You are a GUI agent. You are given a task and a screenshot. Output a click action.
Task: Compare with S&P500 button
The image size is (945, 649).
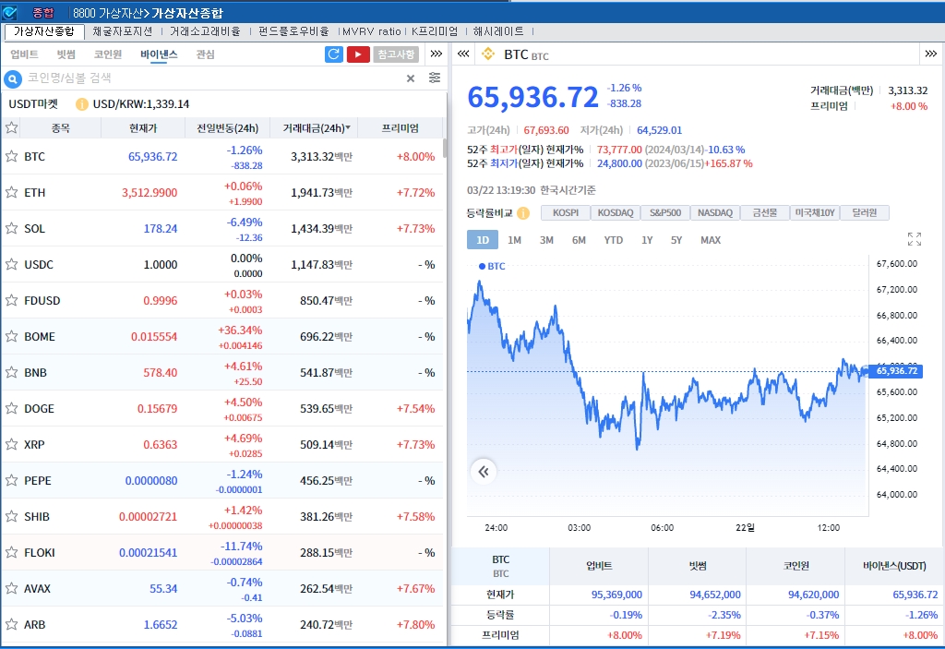(x=665, y=213)
